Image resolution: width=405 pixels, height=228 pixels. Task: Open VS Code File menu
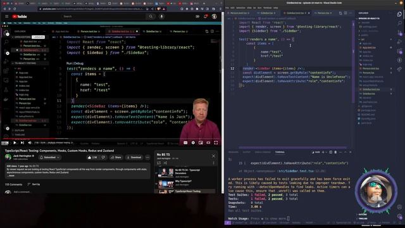point(228,8)
